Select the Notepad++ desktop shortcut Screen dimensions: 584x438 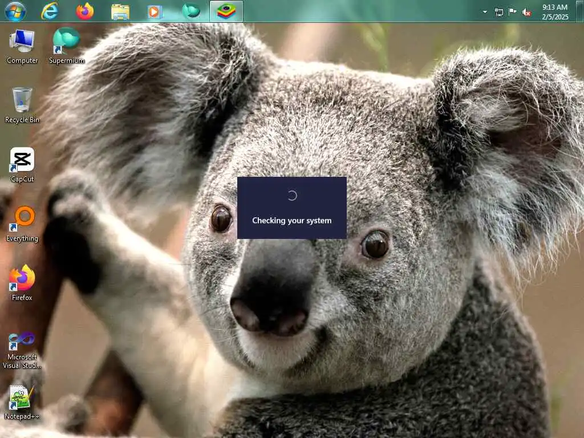[x=22, y=403]
